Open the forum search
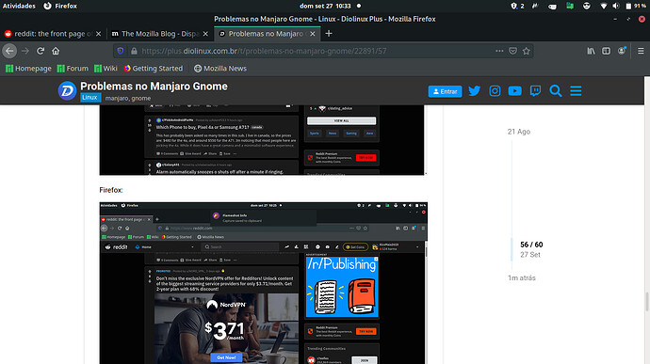 pos(556,90)
